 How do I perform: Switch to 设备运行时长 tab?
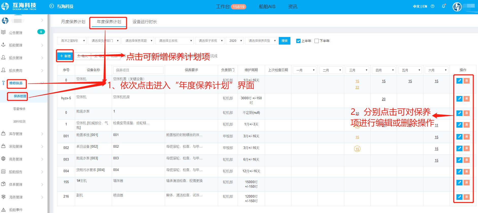pyautogui.click(x=145, y=22)
